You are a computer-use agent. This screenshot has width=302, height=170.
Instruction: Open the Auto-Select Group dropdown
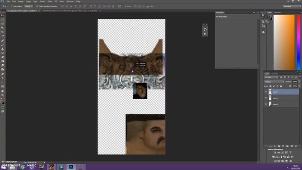[28, 6]
